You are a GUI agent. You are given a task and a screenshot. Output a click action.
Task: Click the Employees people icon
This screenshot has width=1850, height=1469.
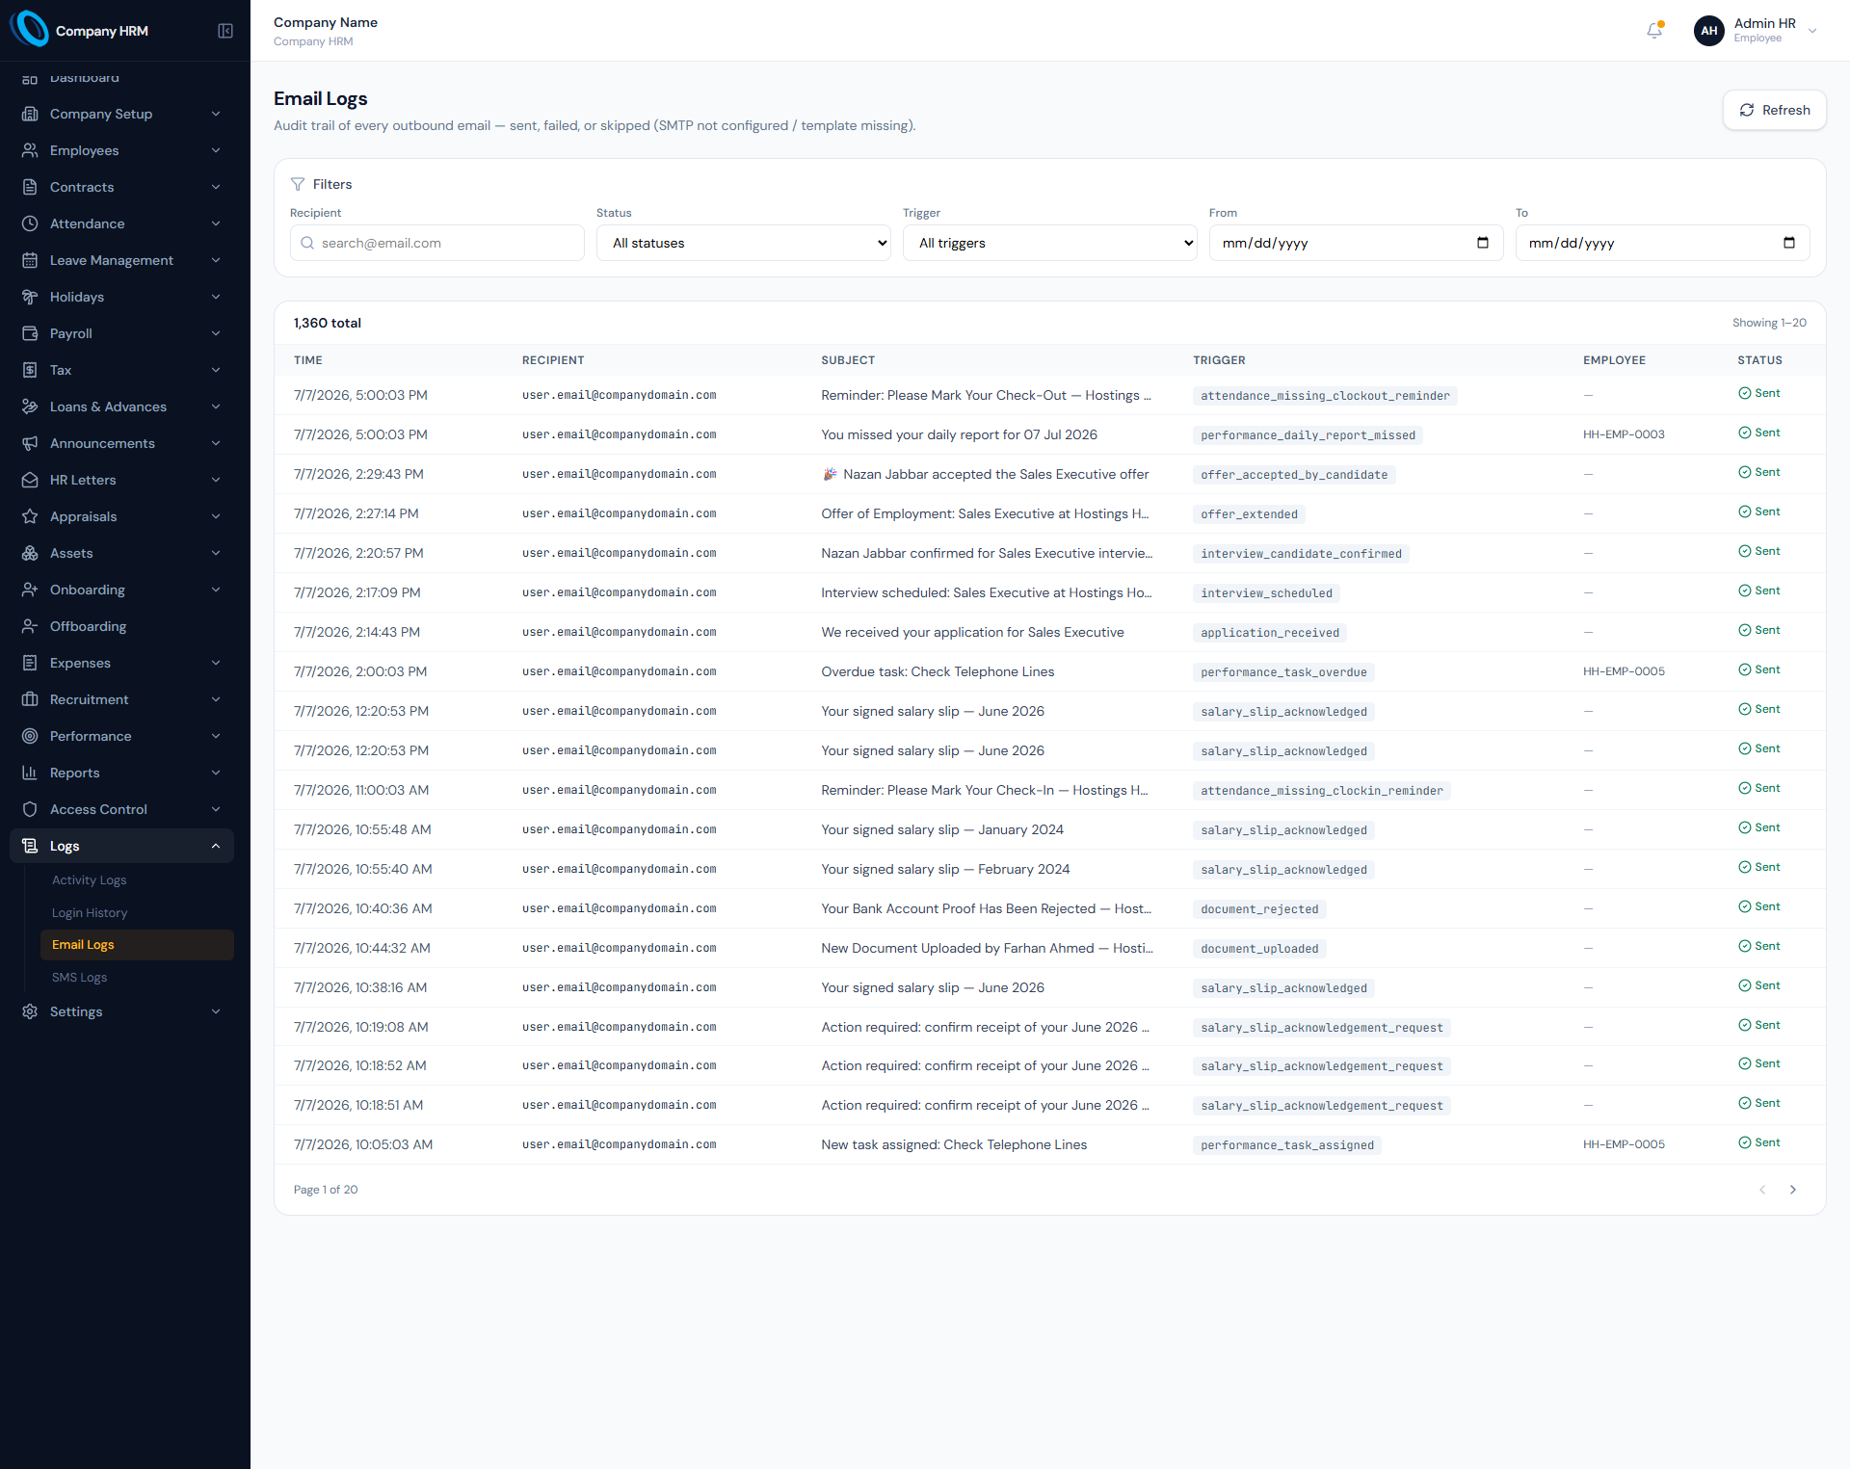tap(30, 150)
